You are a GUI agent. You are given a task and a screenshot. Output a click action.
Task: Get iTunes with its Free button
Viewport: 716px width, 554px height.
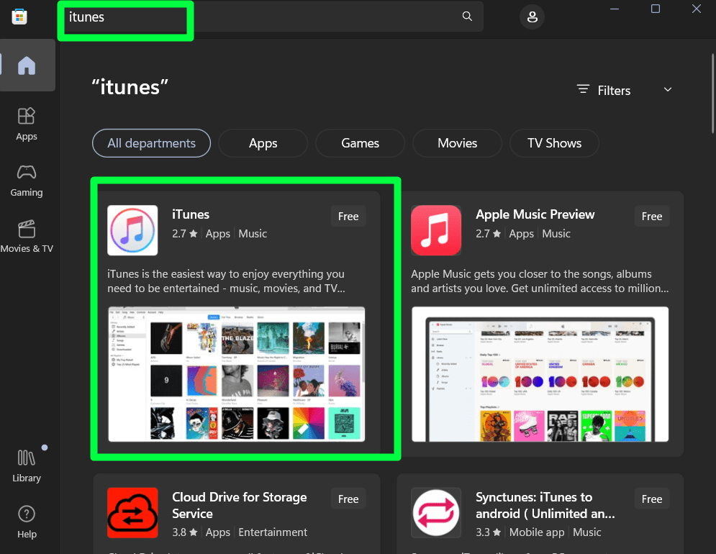coord(348,216)
